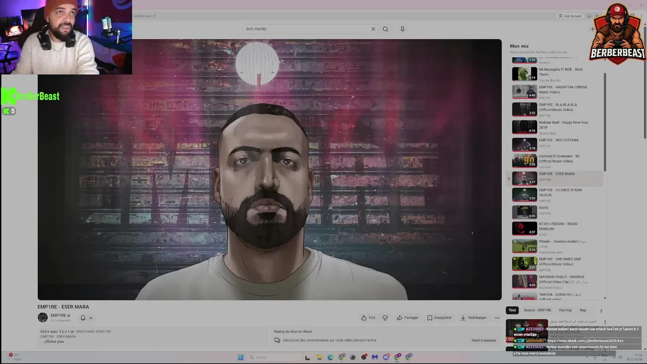This screenshot has height=364, width=647.
Task: Click the plus create icon near search
Action: pyautogui.click(x=592, y=29)
